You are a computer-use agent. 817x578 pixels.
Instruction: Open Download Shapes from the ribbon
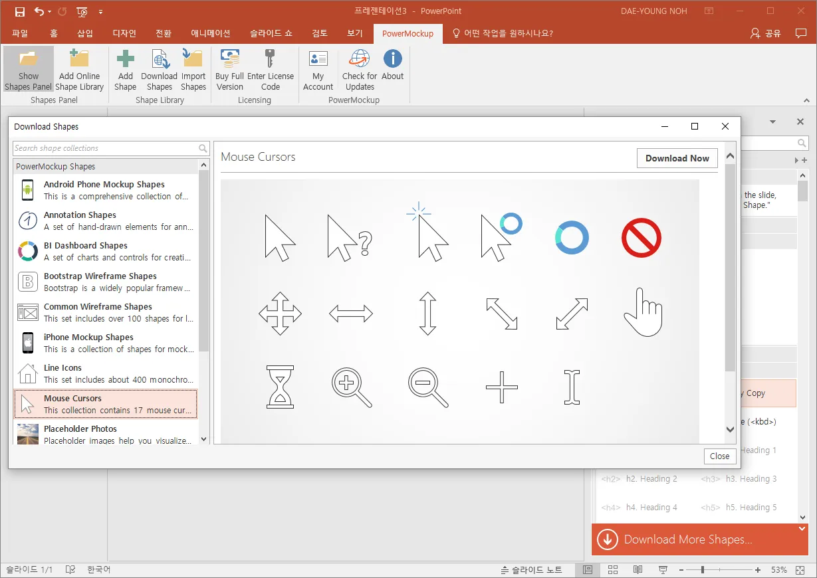click(160, 60)
